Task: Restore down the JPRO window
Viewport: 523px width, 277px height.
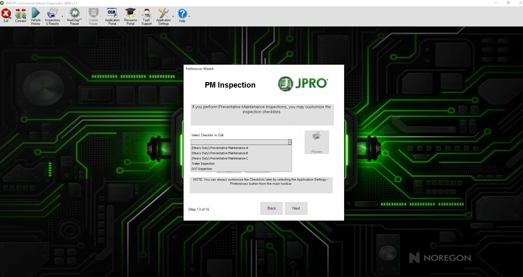Action: [508, 3]
